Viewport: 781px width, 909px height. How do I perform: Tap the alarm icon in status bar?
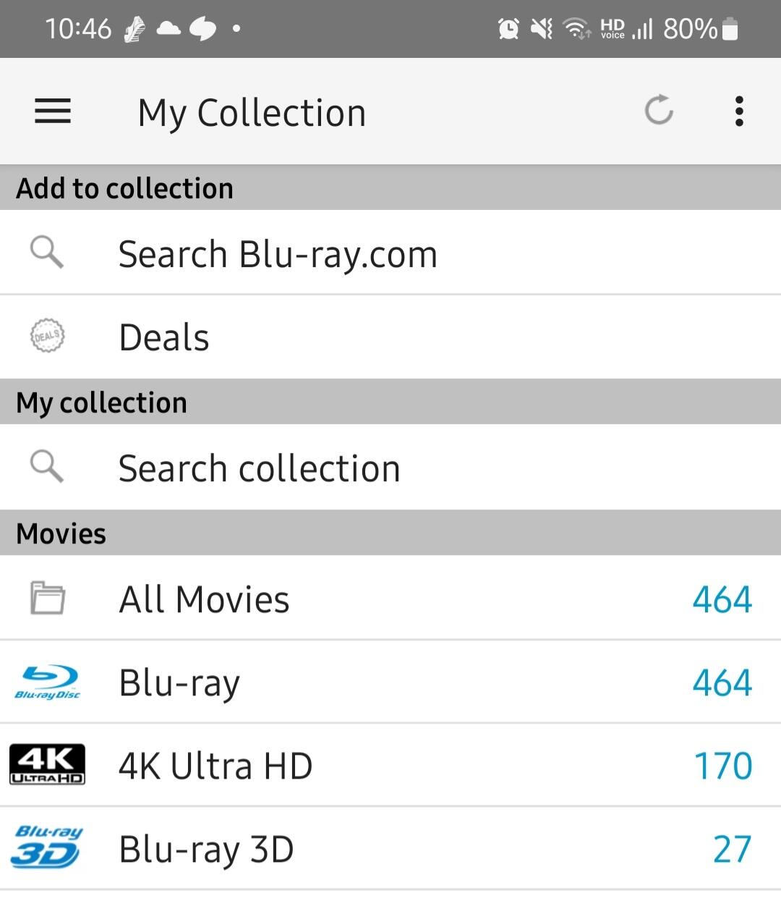coord(508,29)
